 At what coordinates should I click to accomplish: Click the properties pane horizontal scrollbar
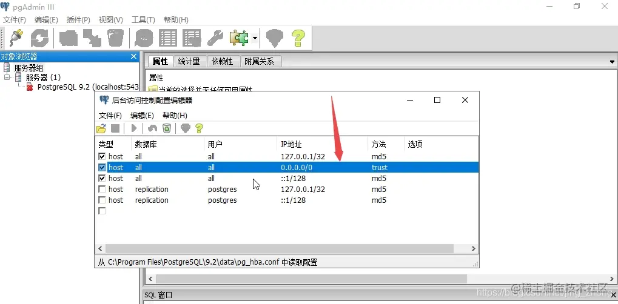(311, 279)
